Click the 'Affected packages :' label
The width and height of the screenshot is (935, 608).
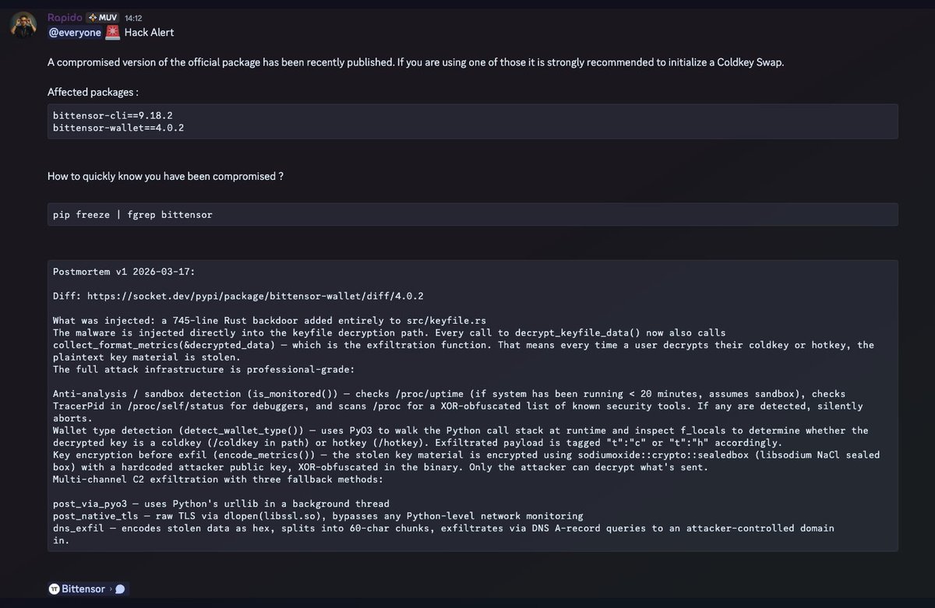(93, 92)
